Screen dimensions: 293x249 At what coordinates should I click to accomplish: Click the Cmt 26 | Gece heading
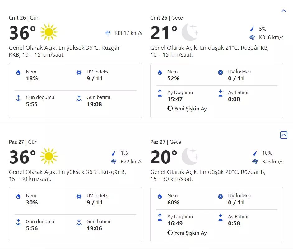(166, 18)
